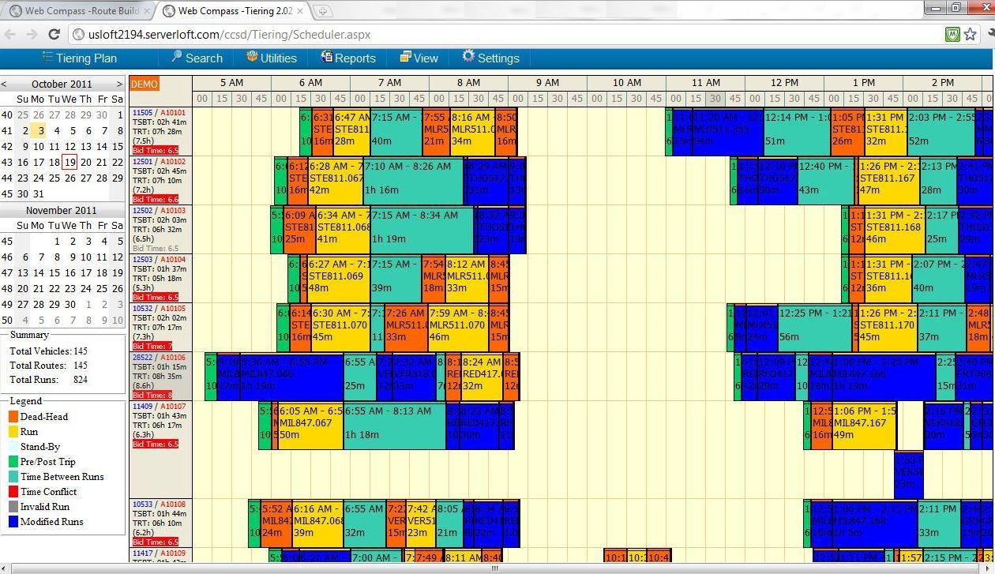Open a new browser tab
Screen dimensions: 995x574
tap(323, 11)
